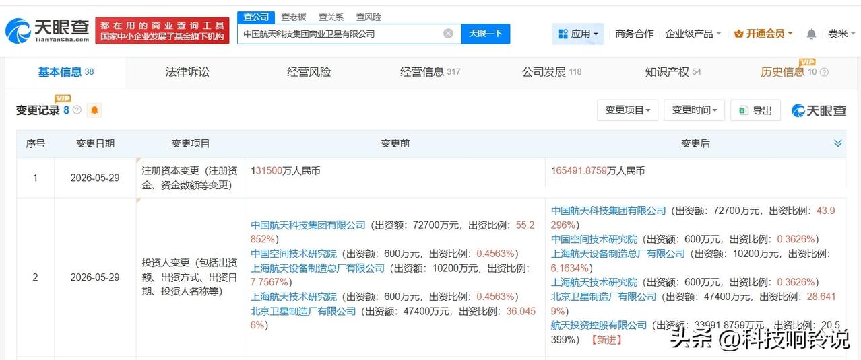This screenshot has width=861, height=360.
Task: Open 中国空间技术研究院 link in 变更前 column
Action: pyautogui.click(x=293, y=254)
